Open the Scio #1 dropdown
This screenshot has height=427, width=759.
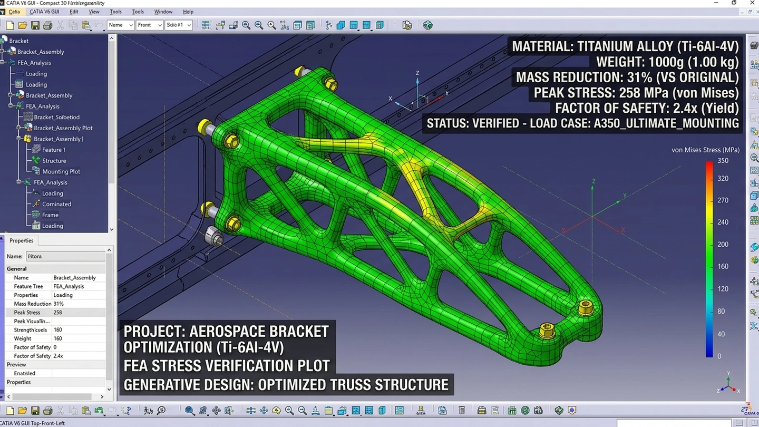click(178, 25)
